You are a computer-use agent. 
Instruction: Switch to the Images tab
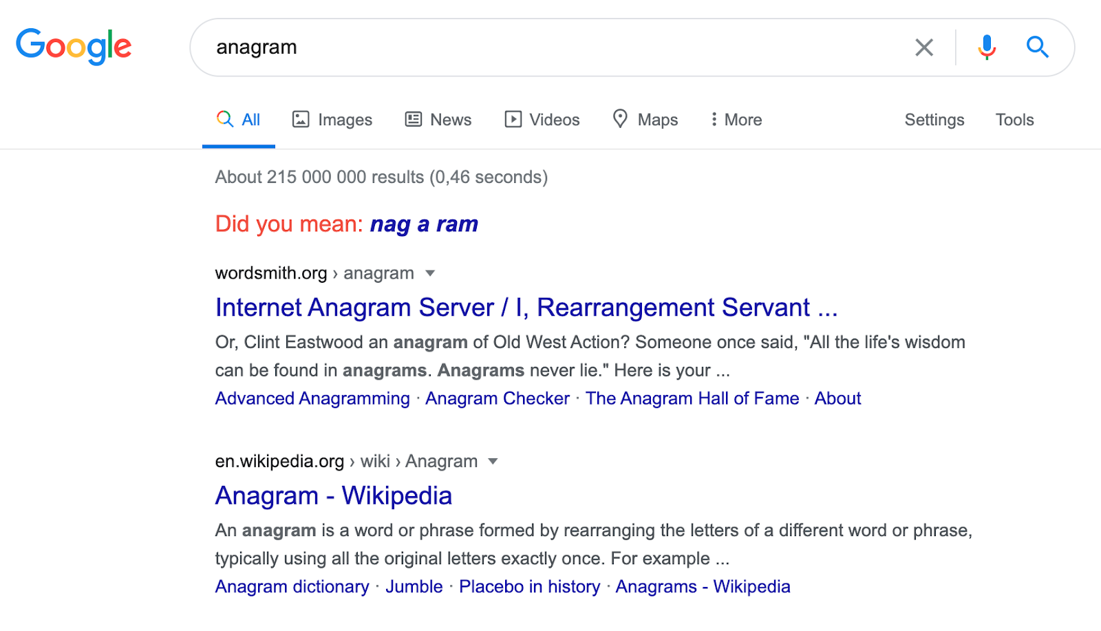coord(332,120)
